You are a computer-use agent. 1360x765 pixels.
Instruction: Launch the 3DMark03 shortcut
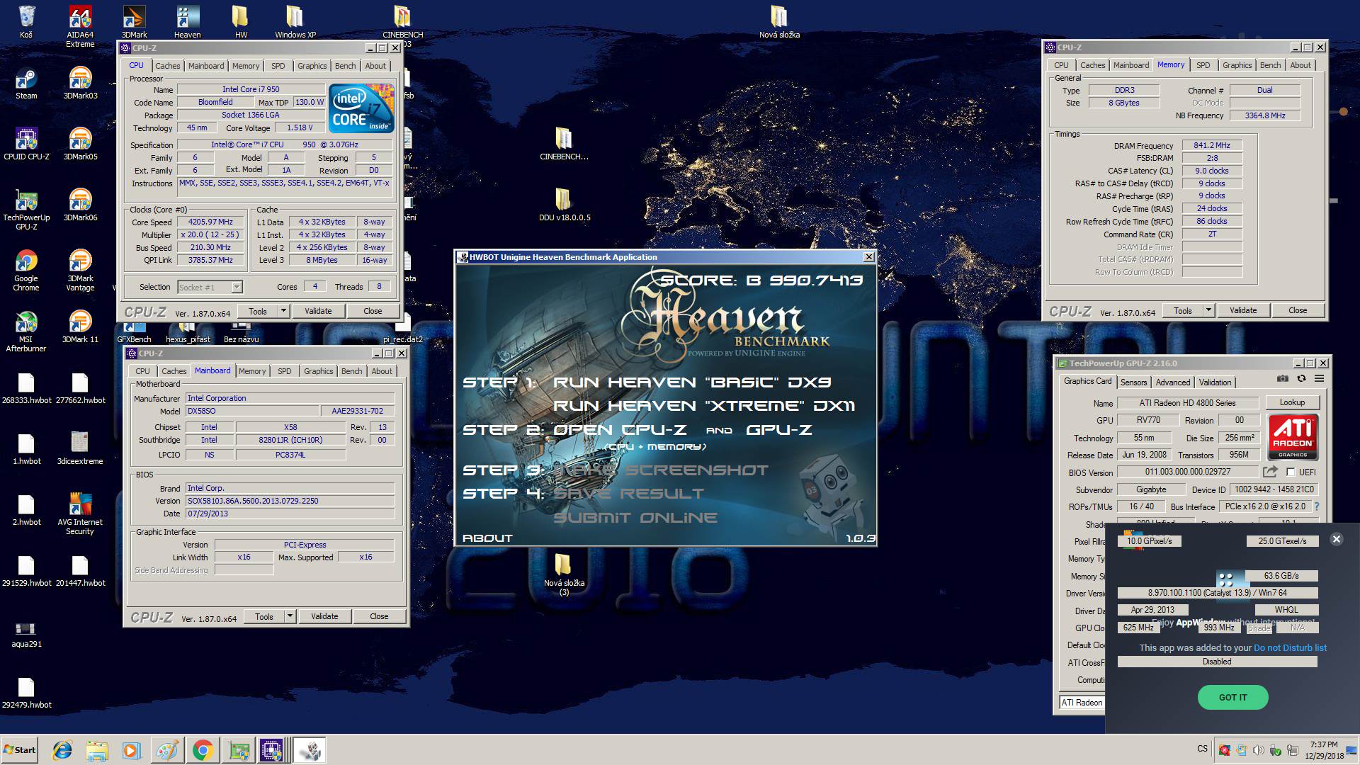coord(80,83)
